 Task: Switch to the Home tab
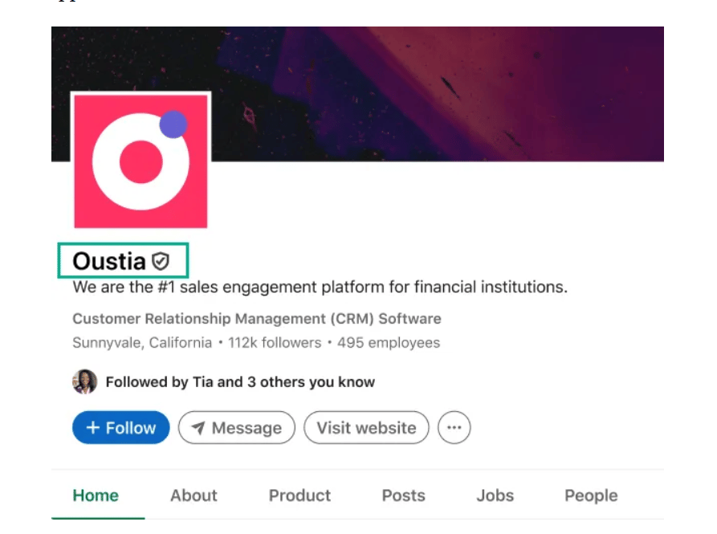pyautogui.click(x=96, y=495)
